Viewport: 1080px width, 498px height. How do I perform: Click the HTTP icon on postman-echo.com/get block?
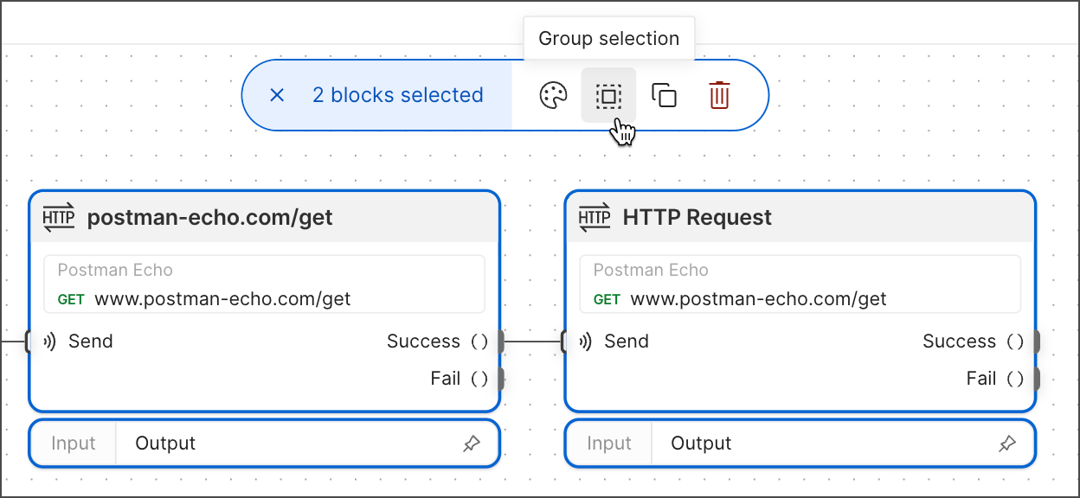[59, 217]
